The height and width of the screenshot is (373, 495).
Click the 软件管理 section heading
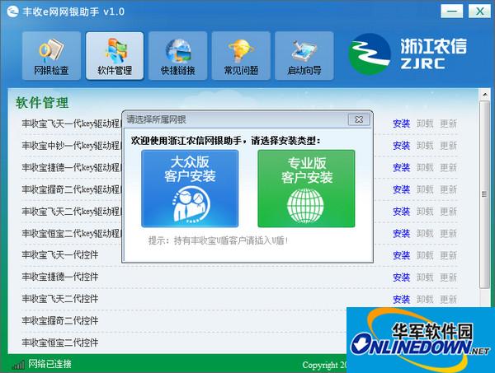tap(42, 103)
